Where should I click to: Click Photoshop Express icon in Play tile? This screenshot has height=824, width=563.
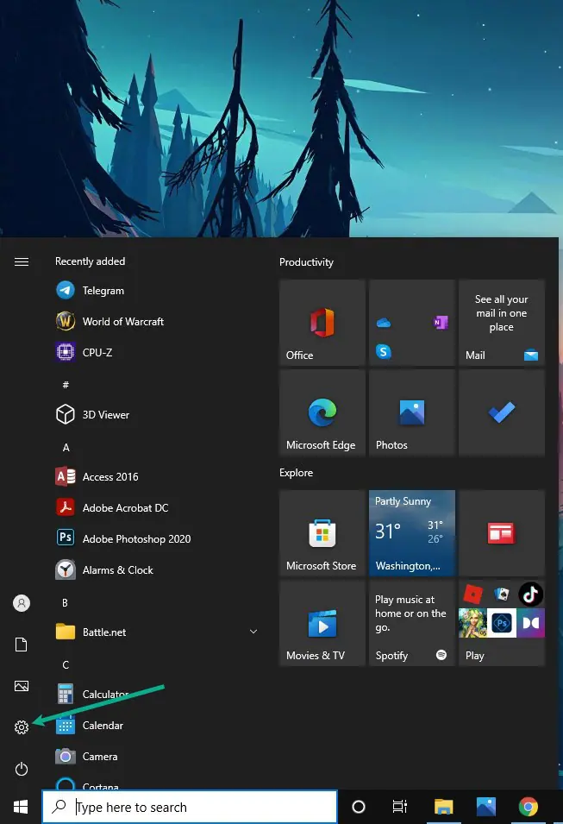point(502,623)
